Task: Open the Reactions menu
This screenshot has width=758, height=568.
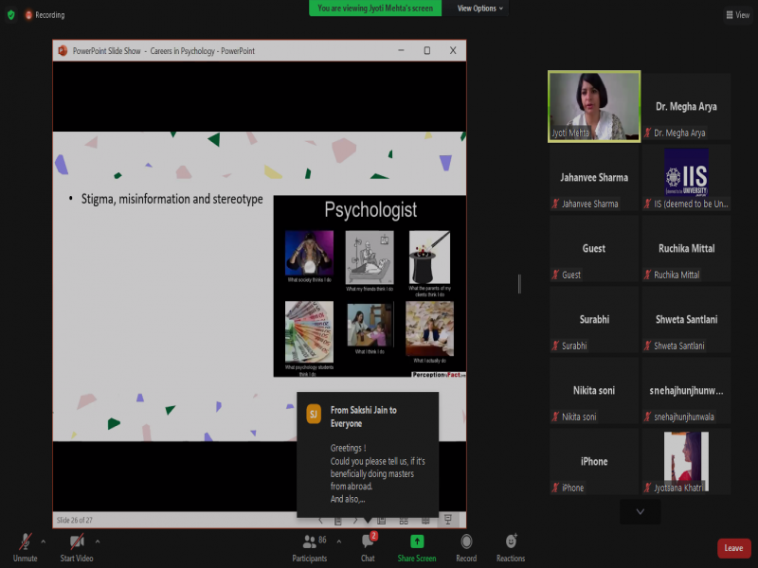Action: pos(511,545)
